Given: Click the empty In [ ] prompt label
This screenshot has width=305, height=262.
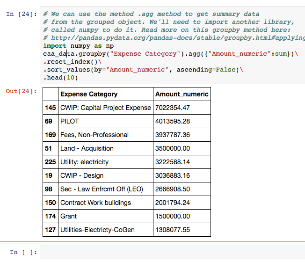Looking at the screenshot, I should pos(23,252).
